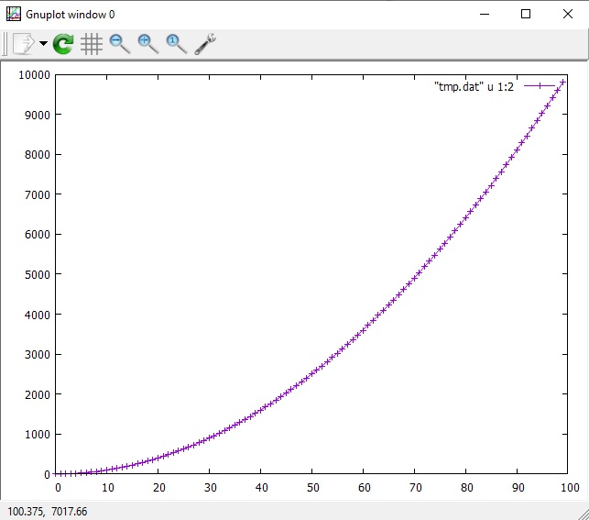Click the export/copy plot icon

(23, 43)
